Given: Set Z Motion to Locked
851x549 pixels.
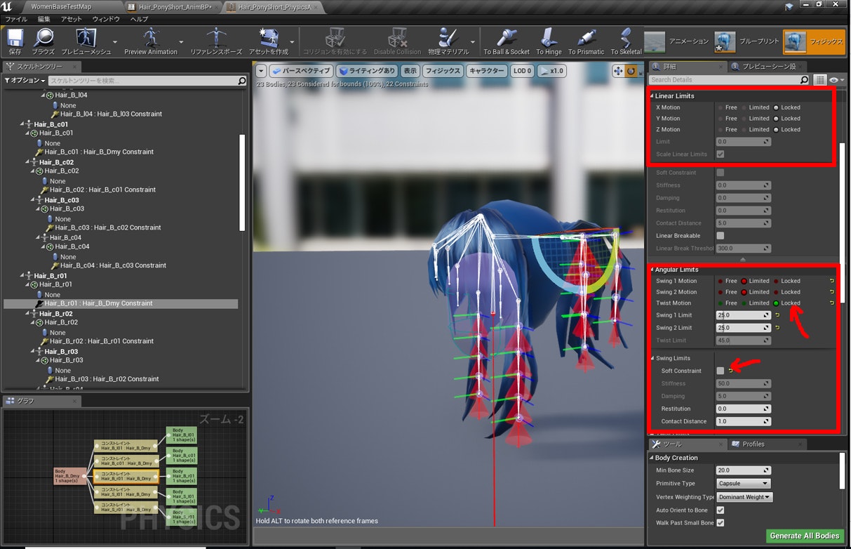Looking at the screenshot, I should [776, 130].
